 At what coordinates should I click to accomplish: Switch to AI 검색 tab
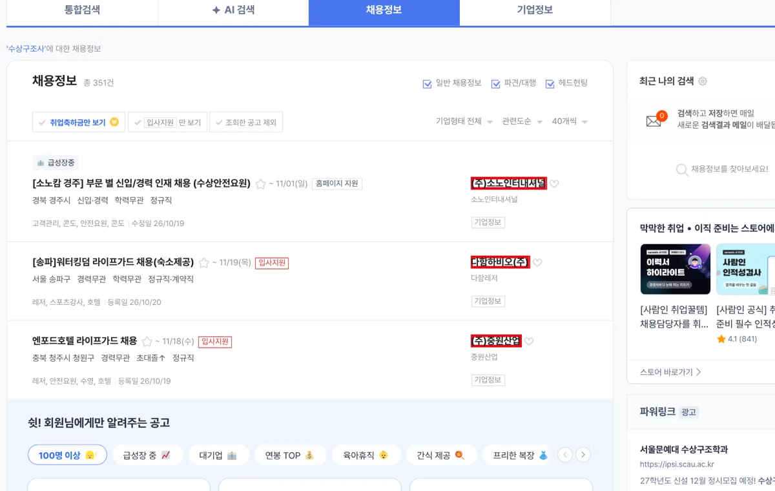[x=233, y=11]
